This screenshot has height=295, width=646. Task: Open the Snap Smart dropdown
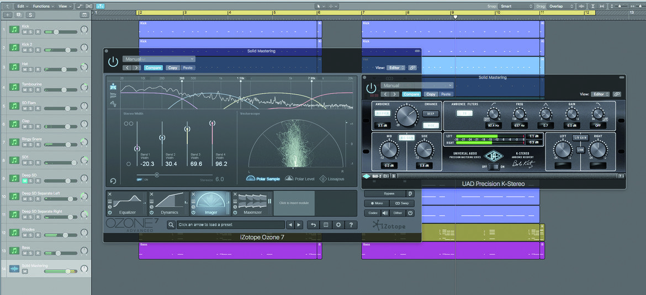click(516, 6)
